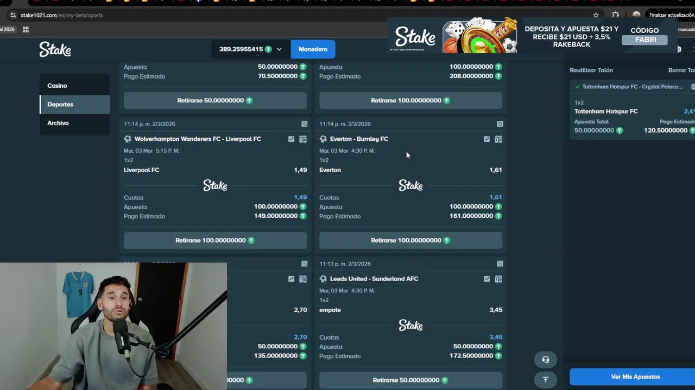Viewport: 695px width, 390px height.
Task: Open scoreboard icon on the 2,70 bet card
Action: [303, 279]
